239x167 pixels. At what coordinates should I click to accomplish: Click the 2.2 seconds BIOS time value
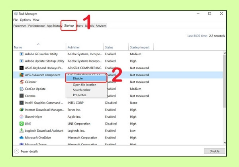[x=217, y=36]
